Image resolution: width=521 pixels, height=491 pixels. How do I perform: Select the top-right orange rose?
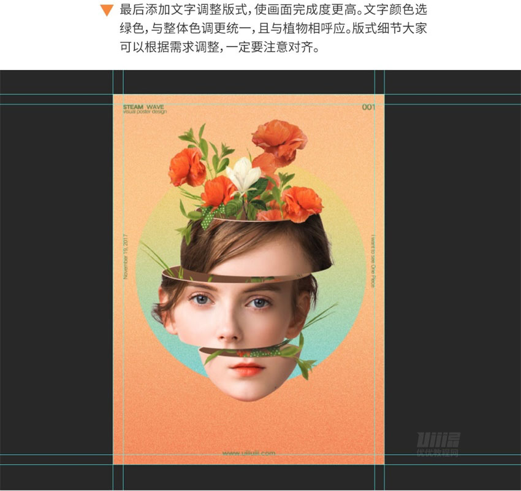click(x=279, y=138)
